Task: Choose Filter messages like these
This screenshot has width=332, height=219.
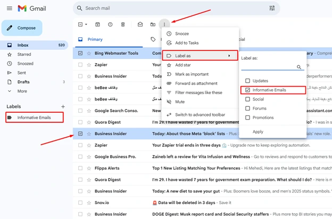Action: [200, 92]
